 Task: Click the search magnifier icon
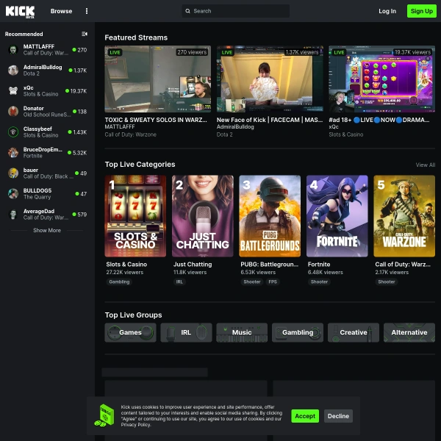187,11
